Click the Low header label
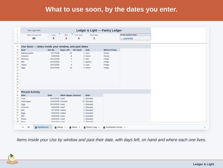This screenshot has width=223, height=168. (x=53, y=35)
